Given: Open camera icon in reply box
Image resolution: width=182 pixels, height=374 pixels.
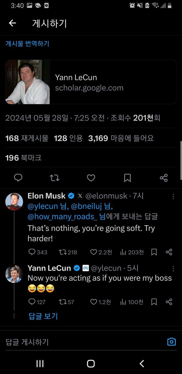Looking at the screenshot, I should click(x=171, y=342).
